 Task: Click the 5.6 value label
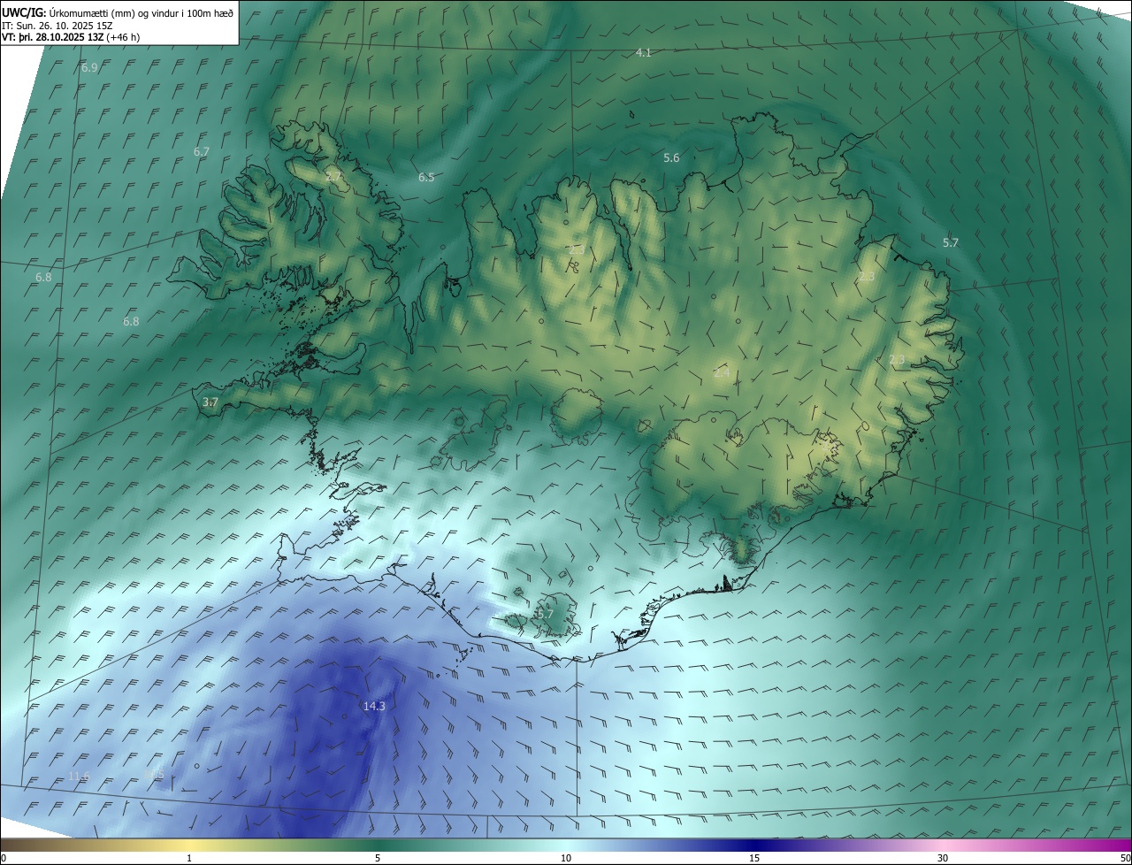coord(671,158)
